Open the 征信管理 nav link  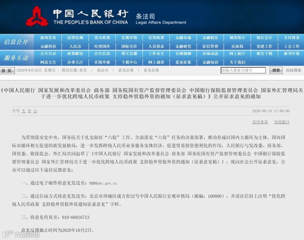point(210,46)
